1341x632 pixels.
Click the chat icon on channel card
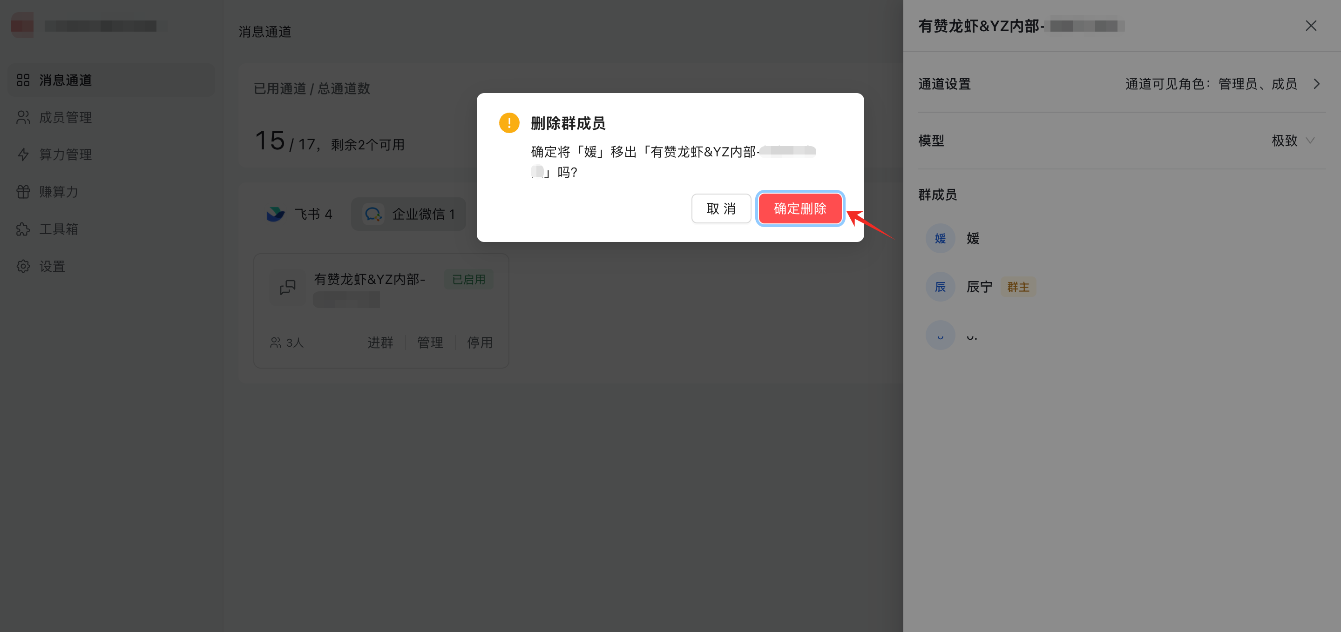click(287, 287)
